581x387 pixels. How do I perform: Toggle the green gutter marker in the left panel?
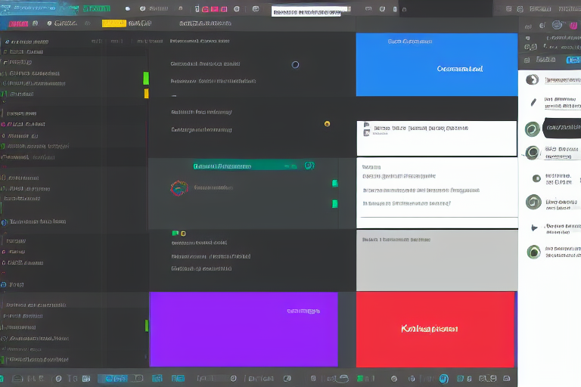tap(146, 79)
